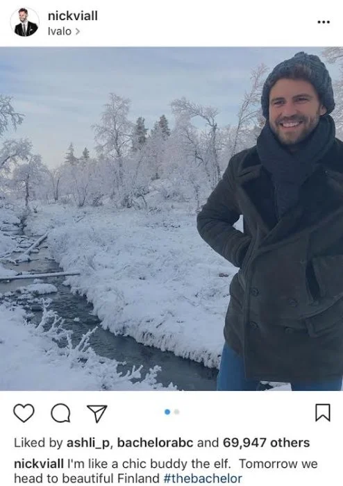The height and width of the screenshot is (486, 343).
Task: Open the Ivalo location tag
Action: 60,31
